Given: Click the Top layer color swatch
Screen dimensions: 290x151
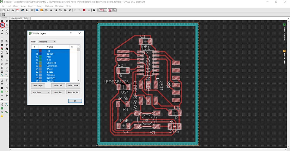Looking at the screenshot, I should point(40,51).
